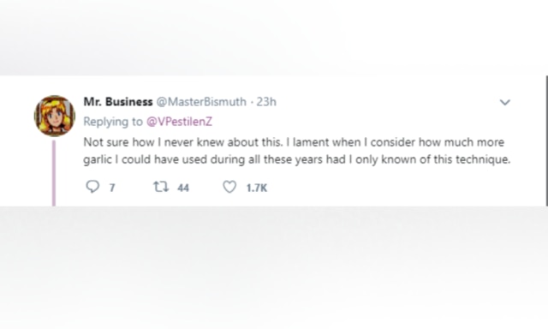Click the scrollbar at the right edge
Image resolution: width=548 pixels, height=329 pixels.
[546, 141]
